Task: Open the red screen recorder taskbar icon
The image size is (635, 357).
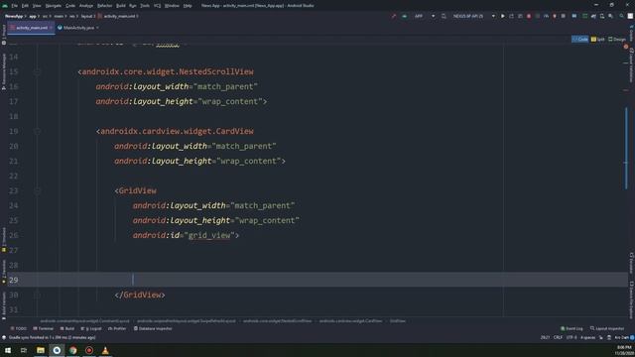Action: pyautogui.click(x=89, y=350)
